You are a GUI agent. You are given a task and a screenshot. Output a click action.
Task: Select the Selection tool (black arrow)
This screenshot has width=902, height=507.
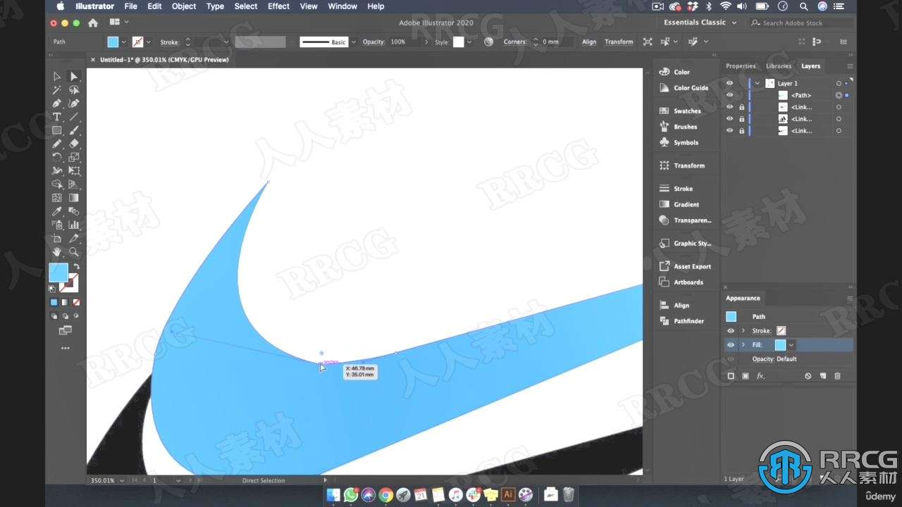click(57, 76)
